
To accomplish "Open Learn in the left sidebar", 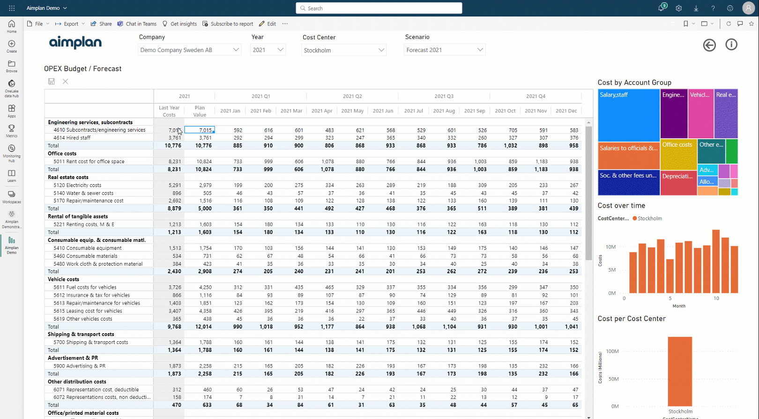I will coord(12,176).
